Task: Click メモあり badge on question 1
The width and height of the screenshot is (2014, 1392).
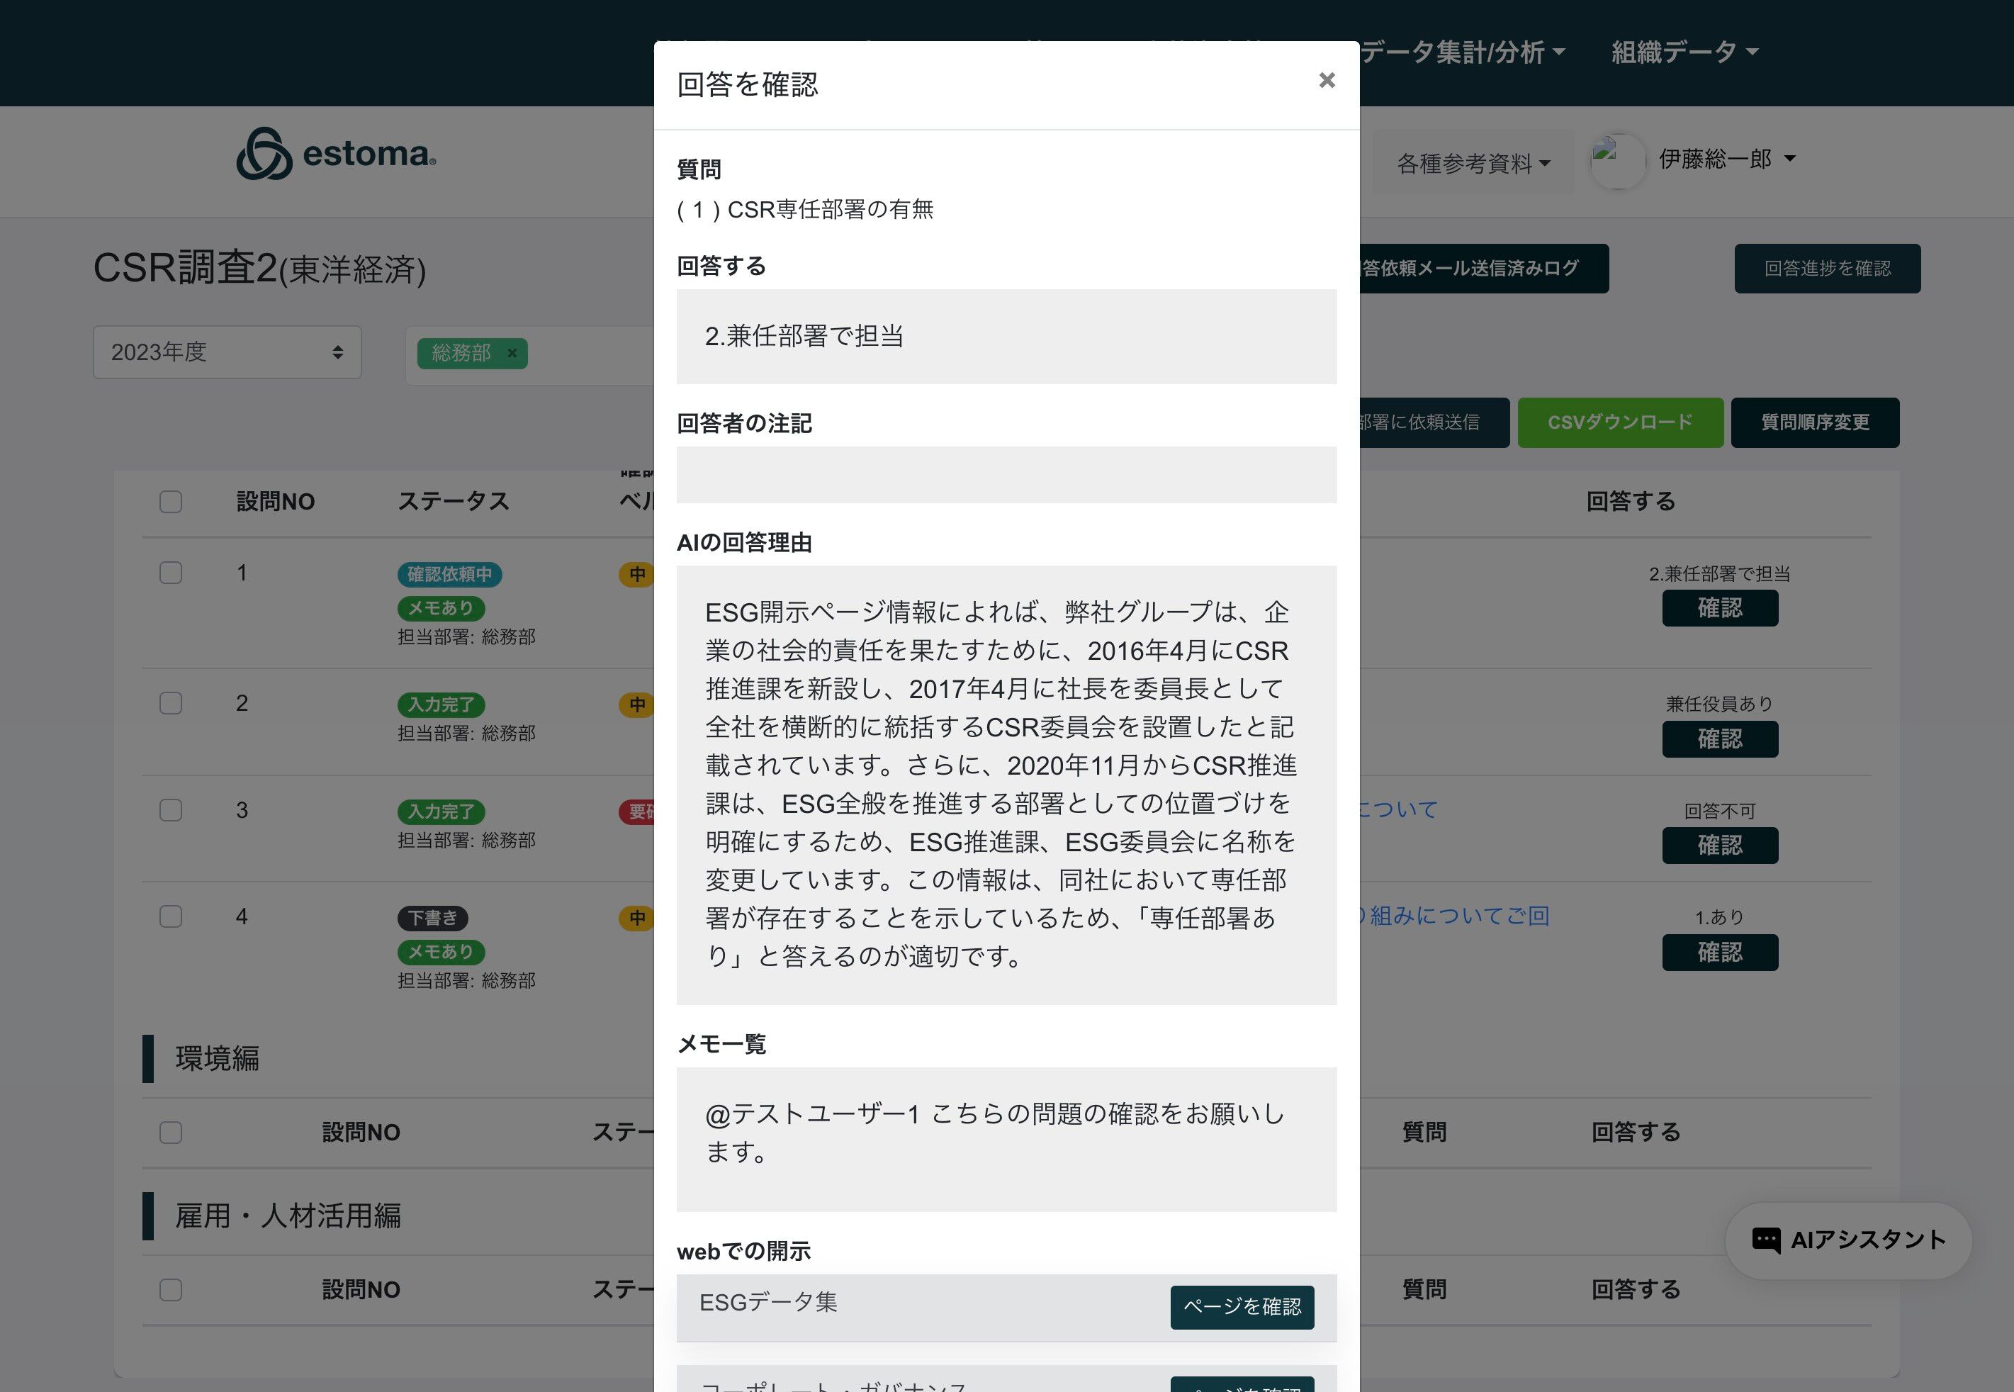Action: point(441,608)
